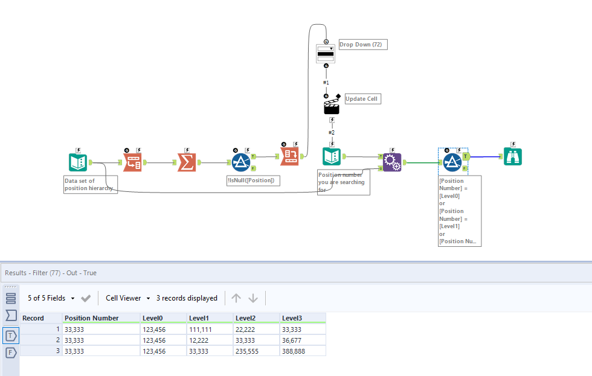Image resolution: width=592 pixels, height=376 pixels.
Task: Click the 3 records displayed label
Action: (x=187, y=298)
